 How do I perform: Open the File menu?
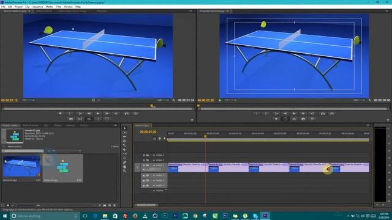pyautogui.click(x=3, y=7)
